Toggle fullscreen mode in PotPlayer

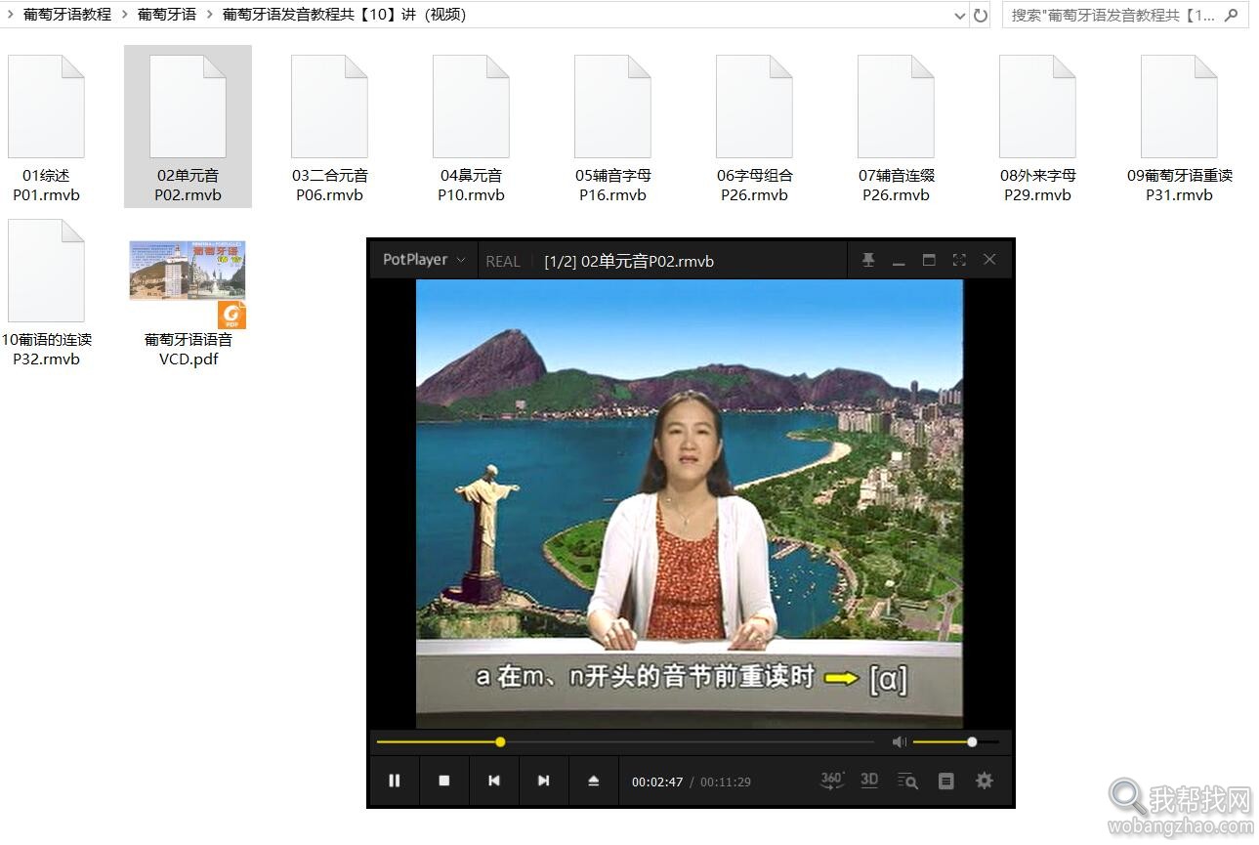pyautogui.click(x=958, y=260)
